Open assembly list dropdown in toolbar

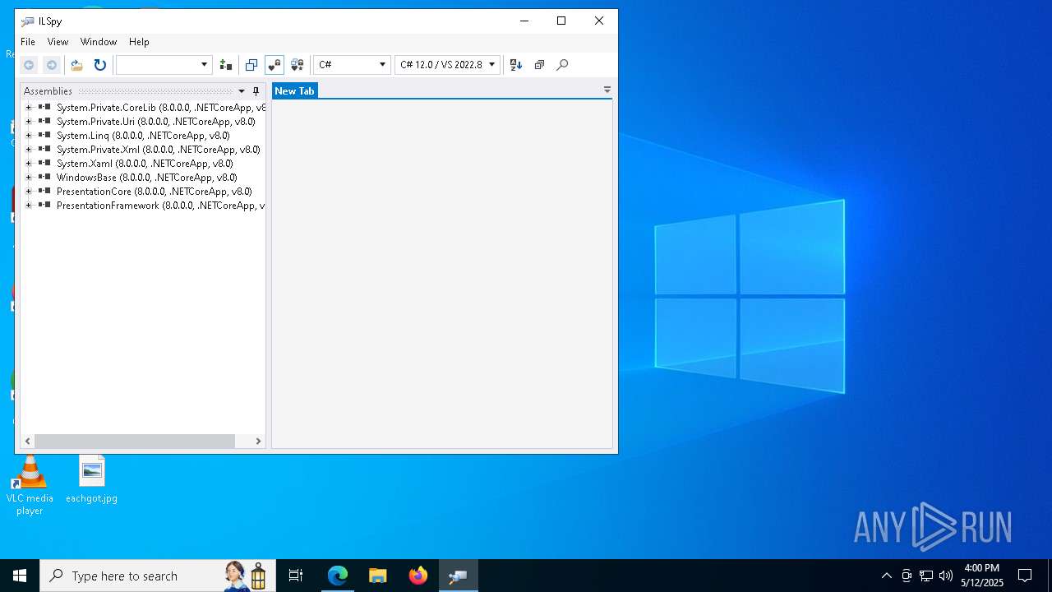point(164,65)
